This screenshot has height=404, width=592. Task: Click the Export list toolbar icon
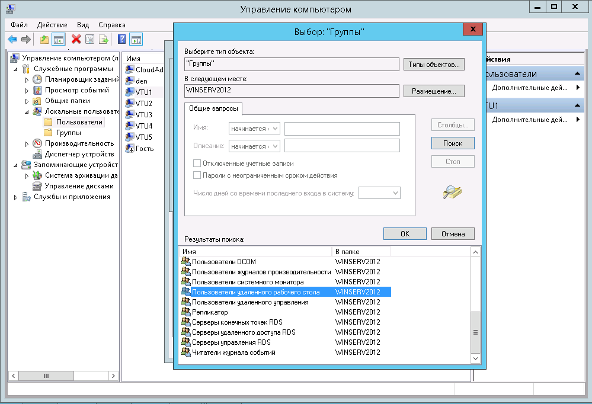pos(104,39)
